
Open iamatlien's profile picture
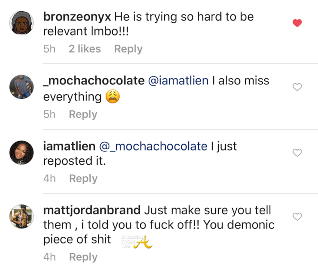coord(21,153)
